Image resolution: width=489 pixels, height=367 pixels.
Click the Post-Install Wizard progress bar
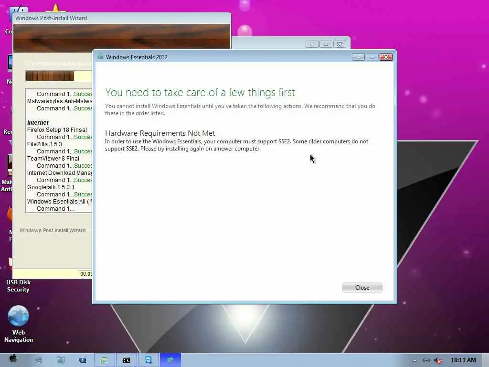[59, 76]
